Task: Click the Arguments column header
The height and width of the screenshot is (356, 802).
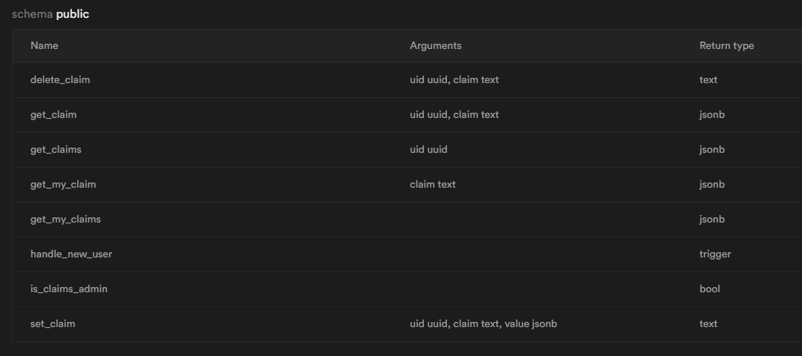Action: pos(436,46)
